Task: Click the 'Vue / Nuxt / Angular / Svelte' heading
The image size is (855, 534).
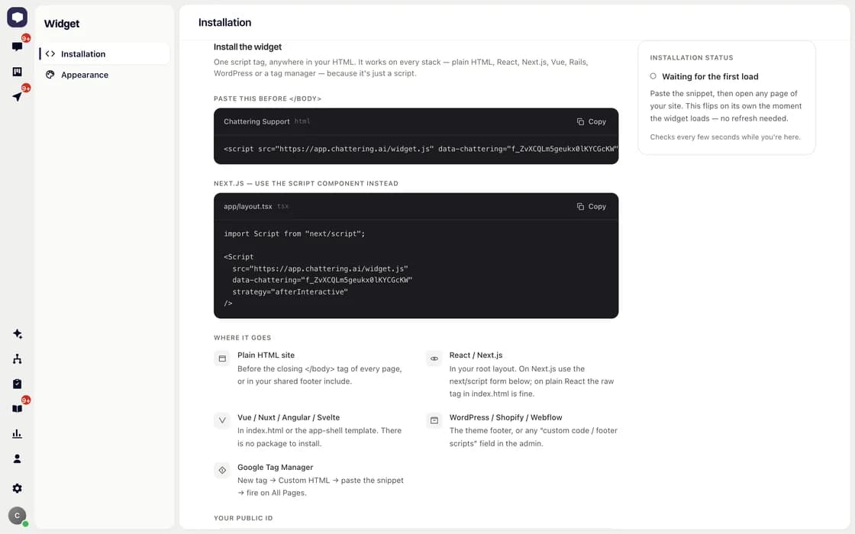Action: pyautogui.click(x=289, y=417)
